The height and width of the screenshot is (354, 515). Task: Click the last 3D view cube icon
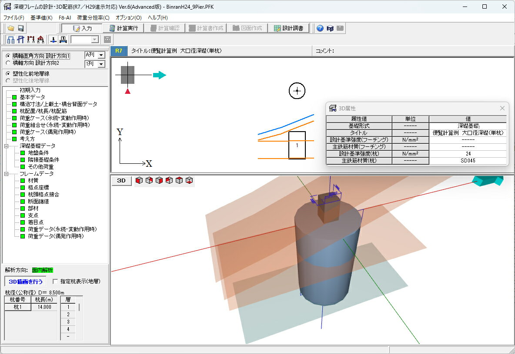pos(190,180)
